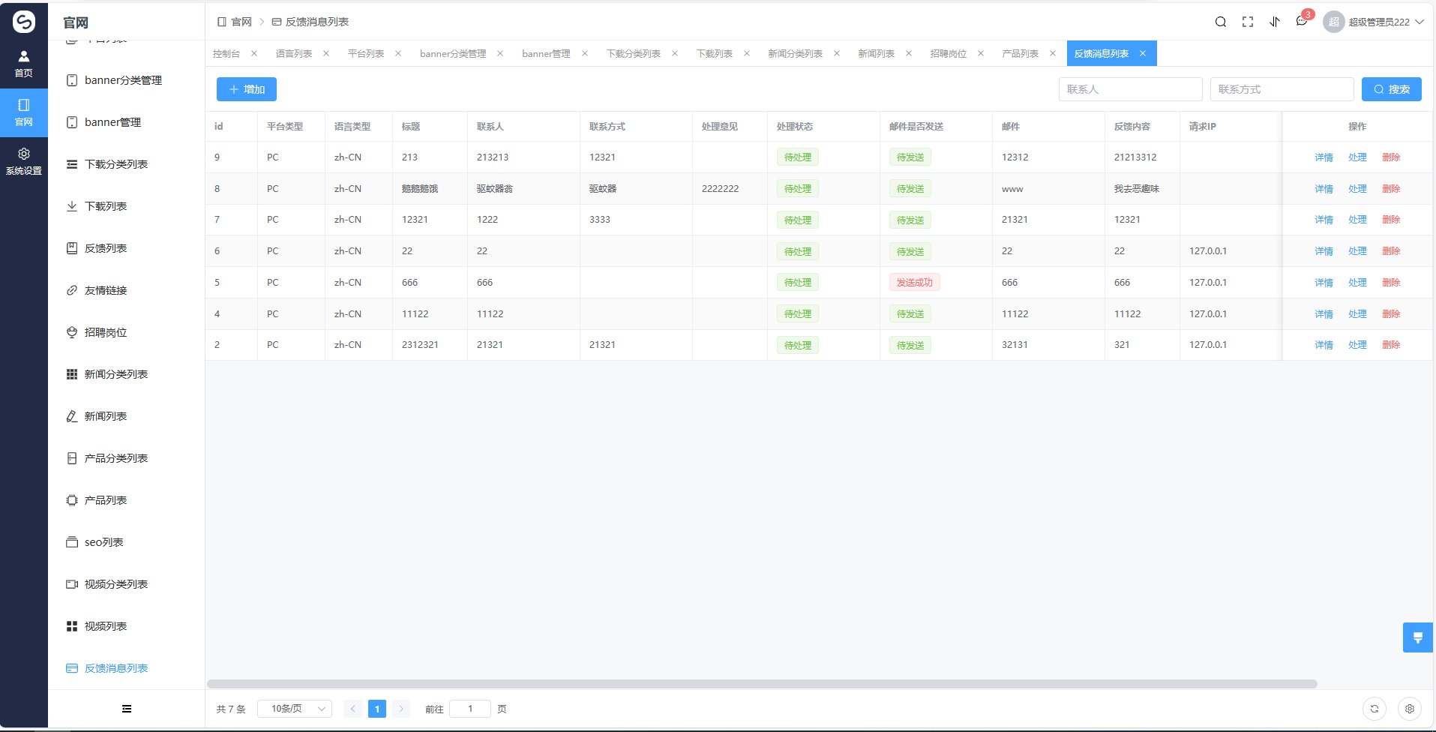This screenshot has width=1436, height=732.
Task: Focus the 联系人 search field
Action: click(1131, 89)
